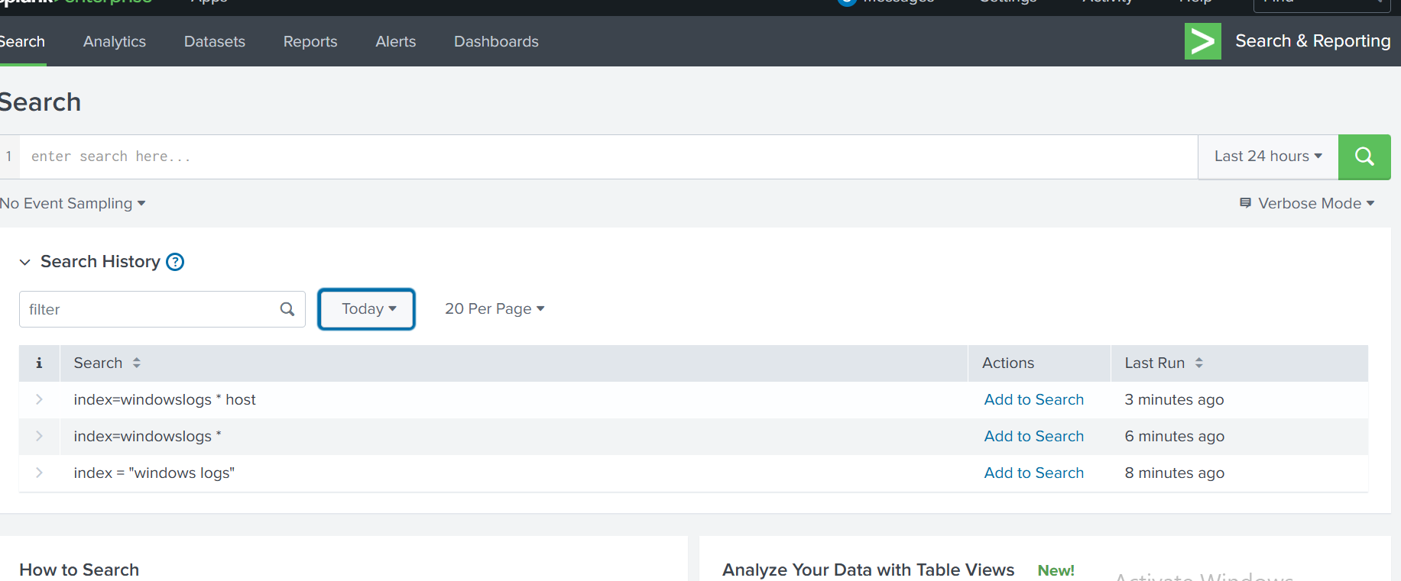Click the Search History help icon
Viewport: 1401px width, 581px height.
point(175,262)
